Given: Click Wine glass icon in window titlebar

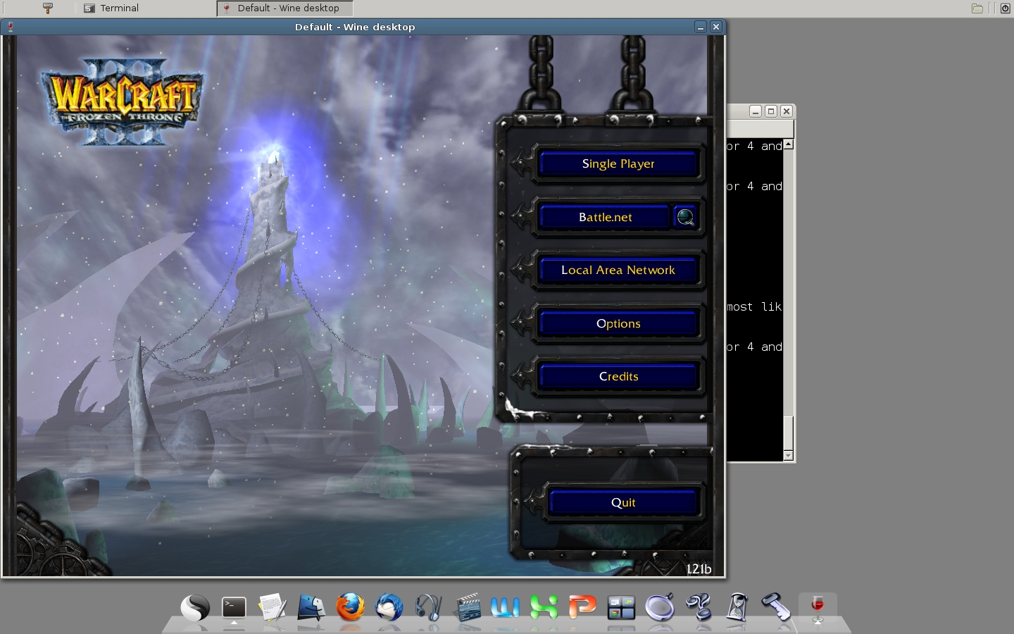Looking at the screenshot, I should click(10, 27).
